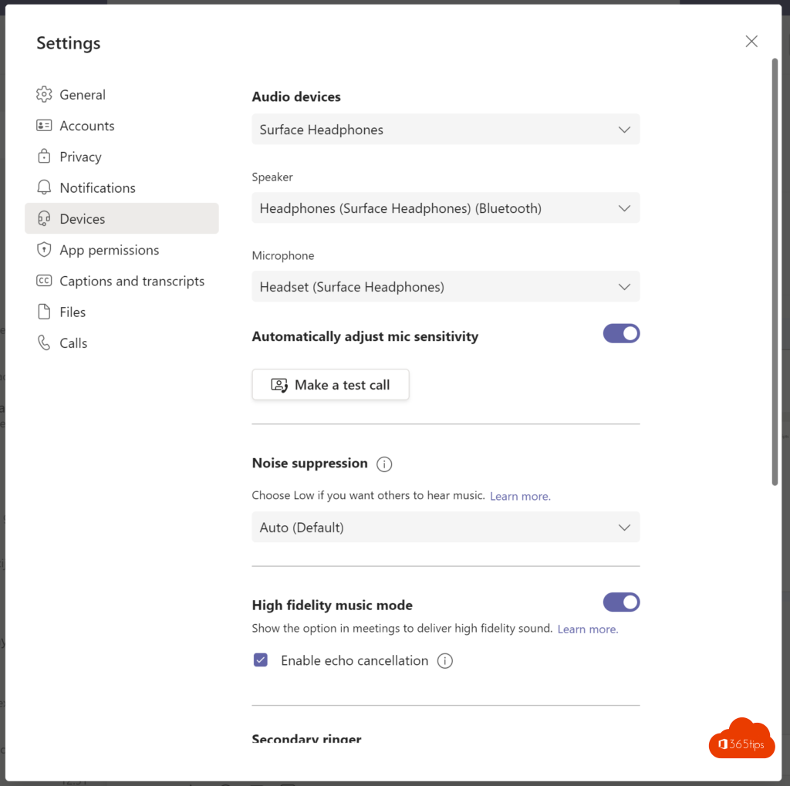
Task: Click the App permissions shield icon
Action: click(x=44, y=249)
